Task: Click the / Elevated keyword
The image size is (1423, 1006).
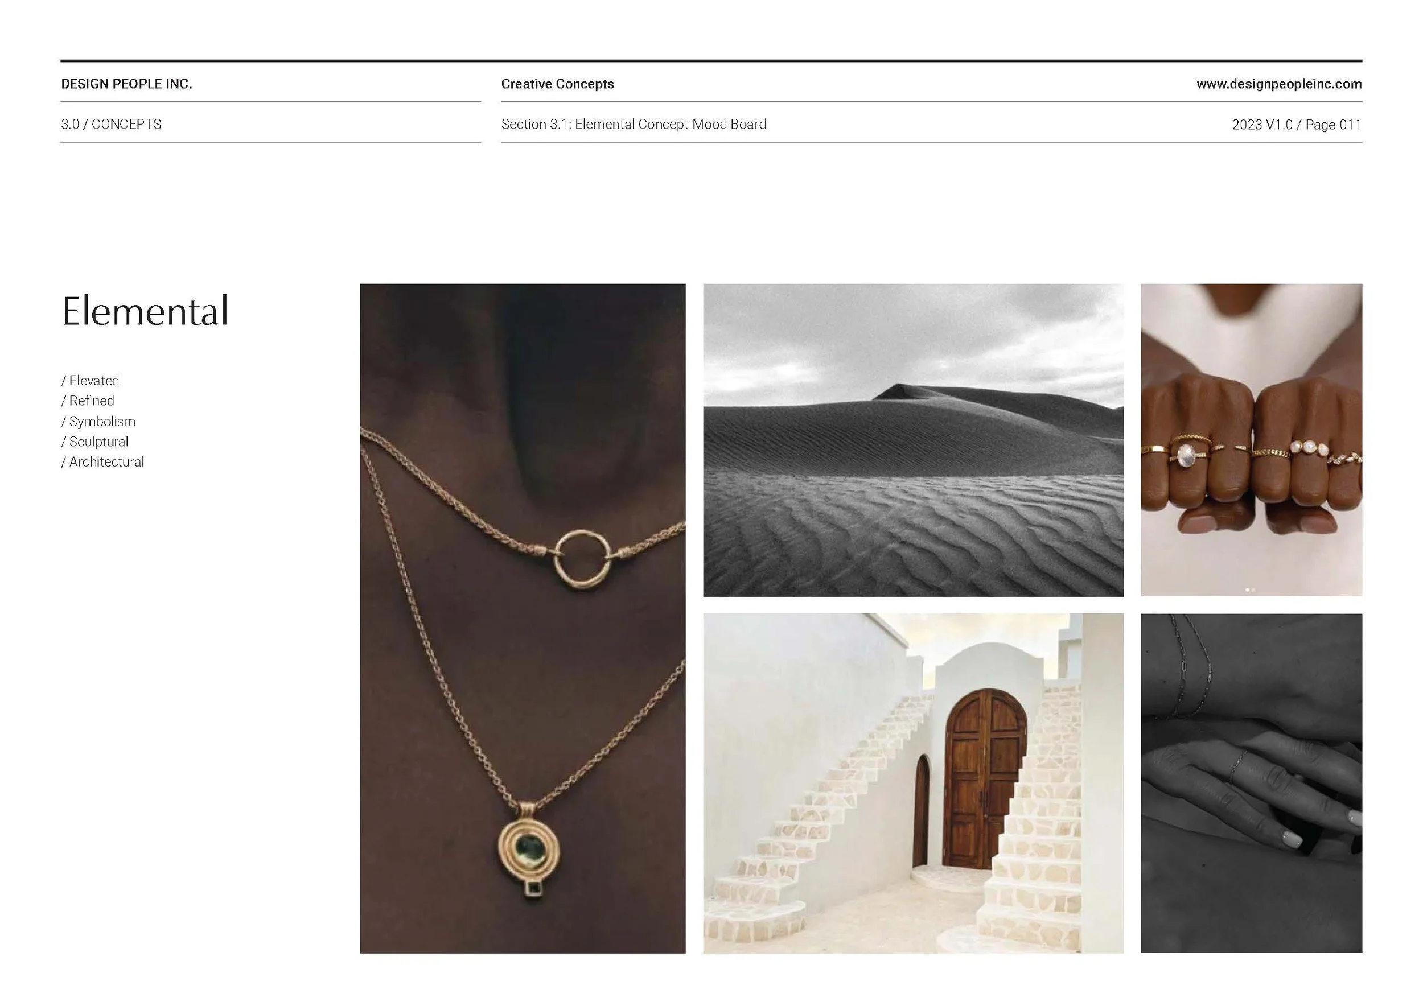Action: [90, 380]
